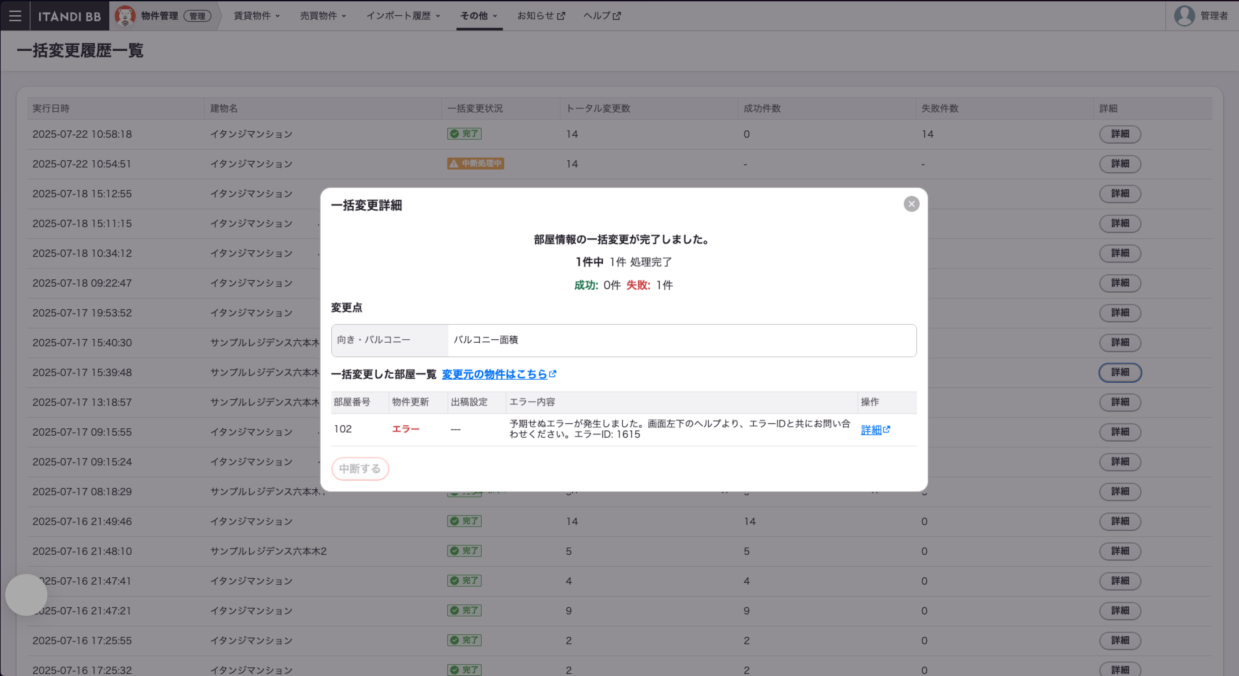Open 詳細 for 2025-07-16 21:48:10 row
Viewport: 1239px width, 676px height.
pos(1120,552)
